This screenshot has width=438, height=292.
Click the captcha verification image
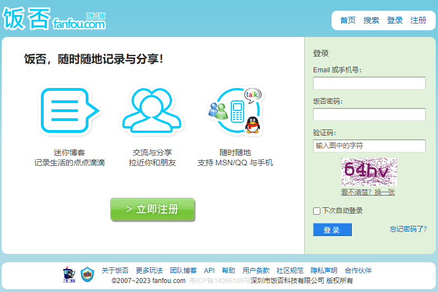click(369, 172)
